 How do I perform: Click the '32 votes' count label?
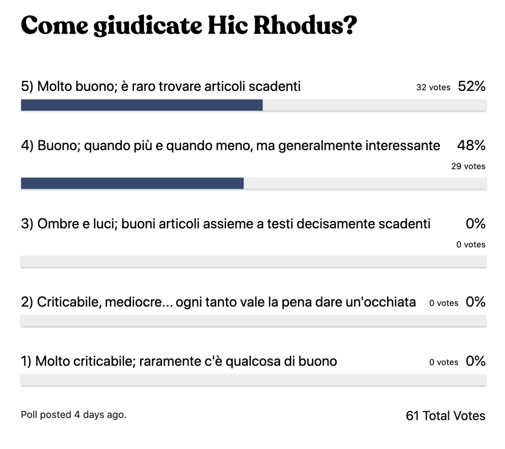[433, 87]
